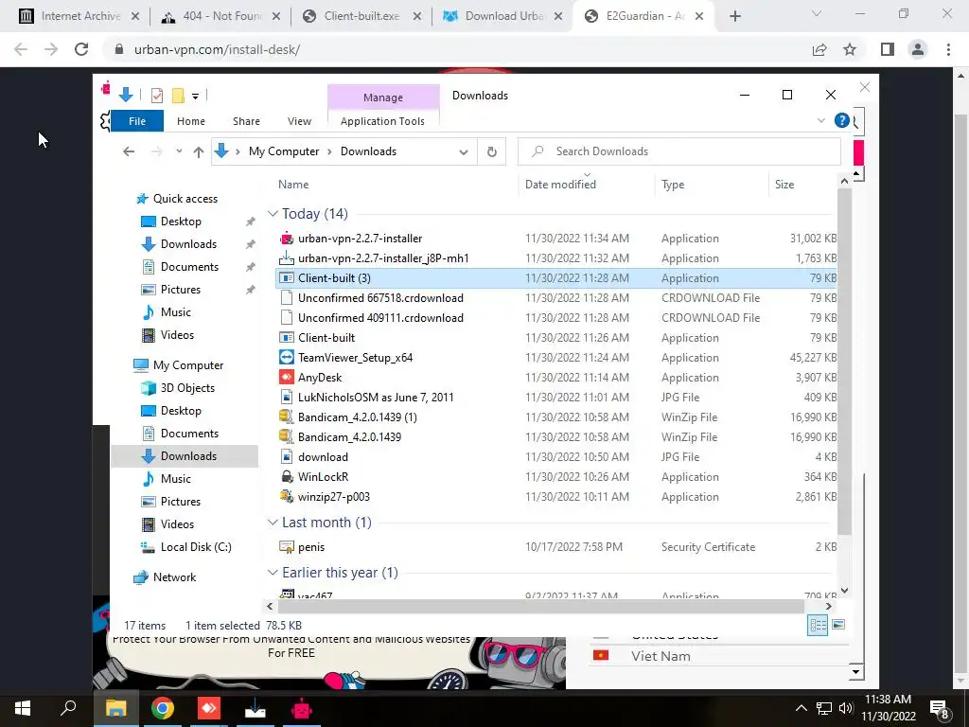The width and height of the screenshot is (969, 727).
Task: Switch to the View ribbon tab
Action: tap(299, 121)
